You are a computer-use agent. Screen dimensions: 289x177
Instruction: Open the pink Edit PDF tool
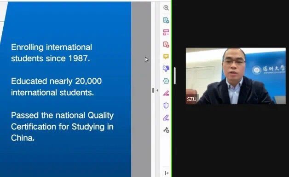coord(166,32)
